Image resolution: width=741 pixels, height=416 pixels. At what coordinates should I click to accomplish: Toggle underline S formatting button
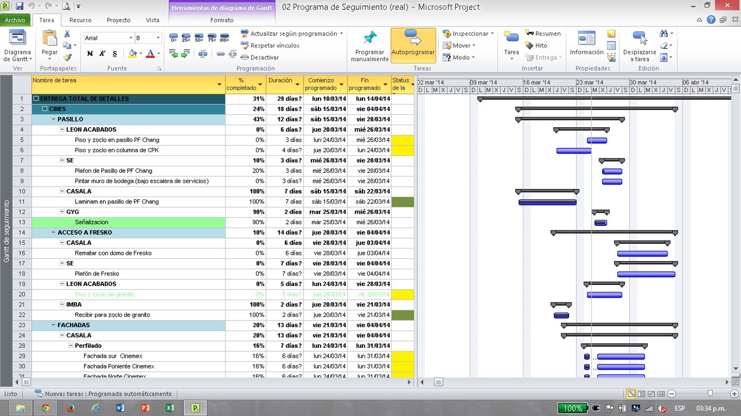pos(115,54)
